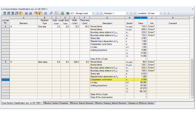This screenshot has width=195, height=115.
Task: Select highlighted column I header
Action: coord(141,18)
